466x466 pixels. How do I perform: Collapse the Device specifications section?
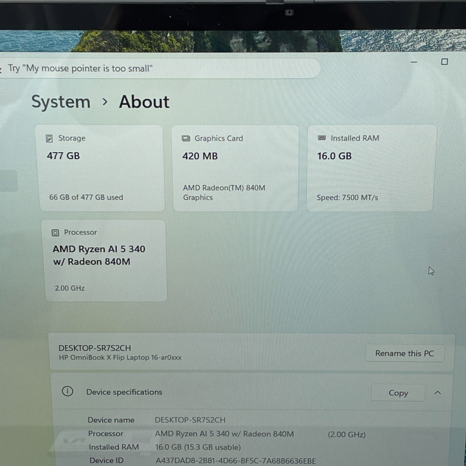[437, 393]
